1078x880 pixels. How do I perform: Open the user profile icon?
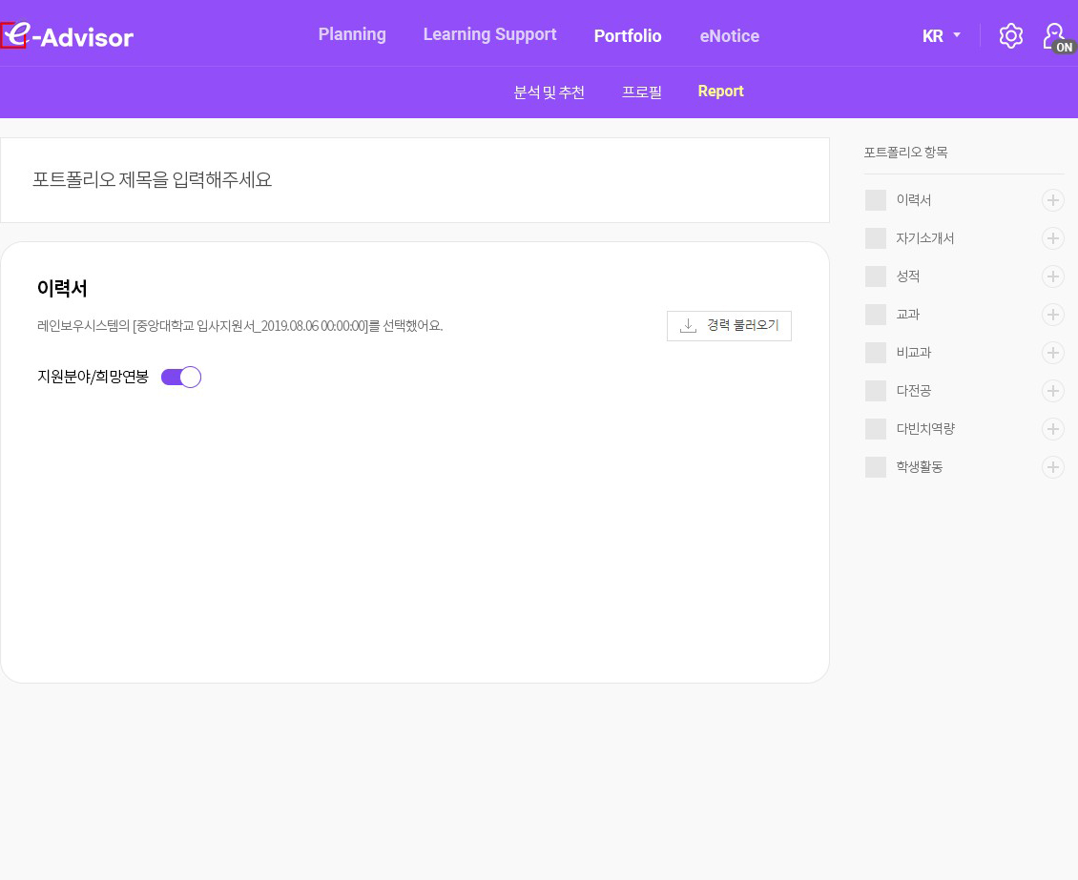pyautogui.click(x=1055, y=37)
